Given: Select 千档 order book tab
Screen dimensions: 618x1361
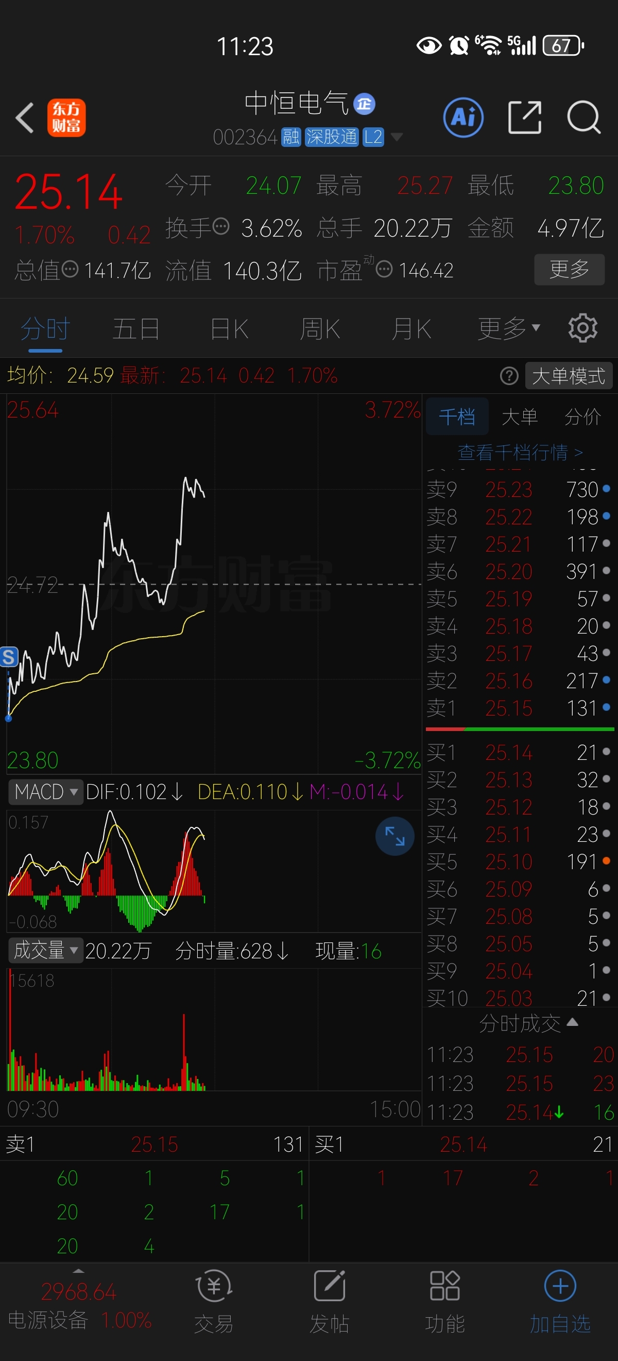Looking at the screenshot, I should [x=457, y=417].
